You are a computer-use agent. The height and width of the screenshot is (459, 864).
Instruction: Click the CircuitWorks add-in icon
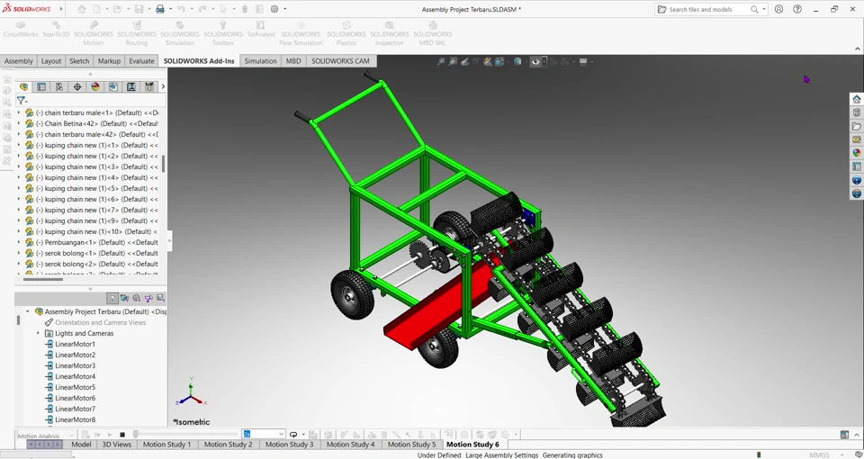[21, 29]
